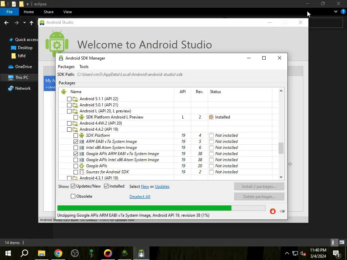
Task: Click the Installed status icon for Android L Preview
Action: click(211, 117)
